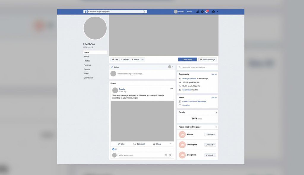This screenshot has width=304, height=175.
Task: Click the Envato post author avatar
Action: (115, 90)
